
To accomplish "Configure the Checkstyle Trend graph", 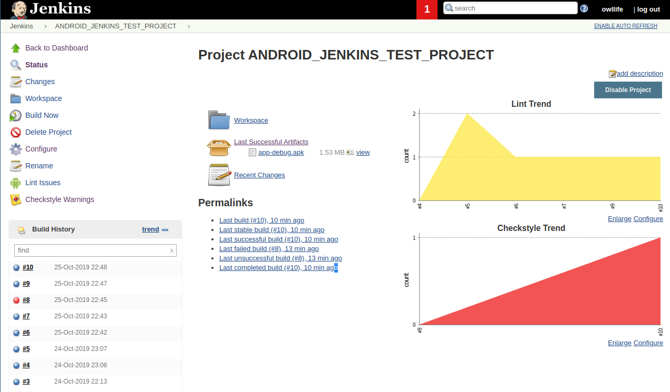I will click(648, 343).
